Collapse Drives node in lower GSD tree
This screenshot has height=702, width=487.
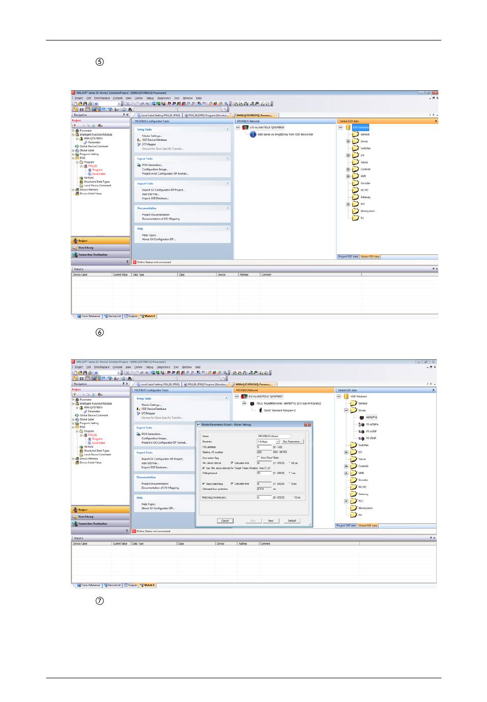pos(346,410)
